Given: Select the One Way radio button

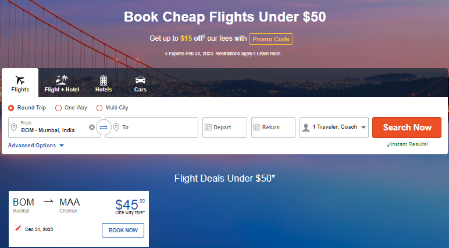Looking at the screenshot, I should coord(58,108).
